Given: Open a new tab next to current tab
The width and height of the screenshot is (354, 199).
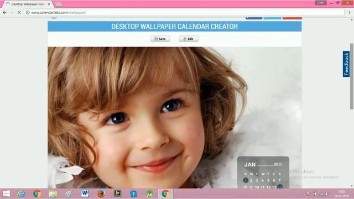Looking at the screenshot, I should click(59, 4).
